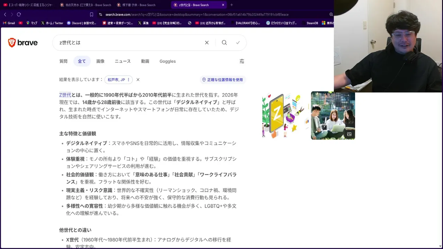This screenshot has height=249, width=443.
Task: Remove the 松戸市 location filter with X
Action: 138,80
